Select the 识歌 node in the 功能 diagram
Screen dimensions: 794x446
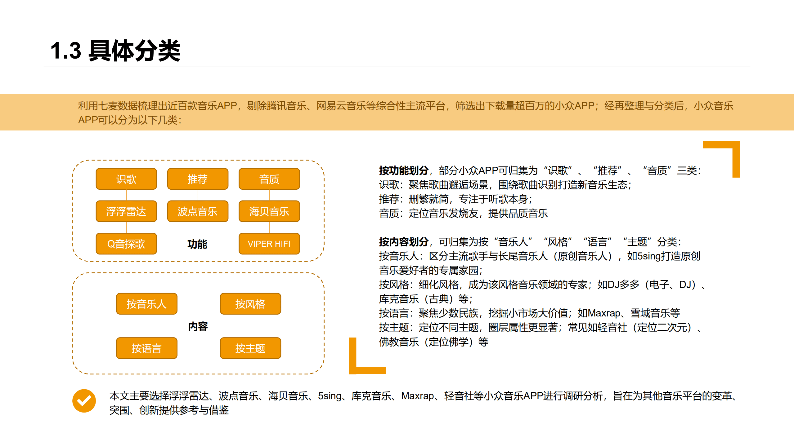(x=126, y=179)
